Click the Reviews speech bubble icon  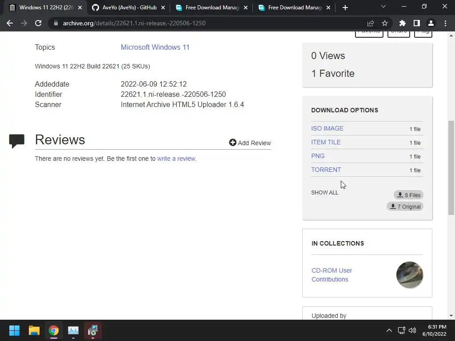pyautogui.click(x=16, y=141)
